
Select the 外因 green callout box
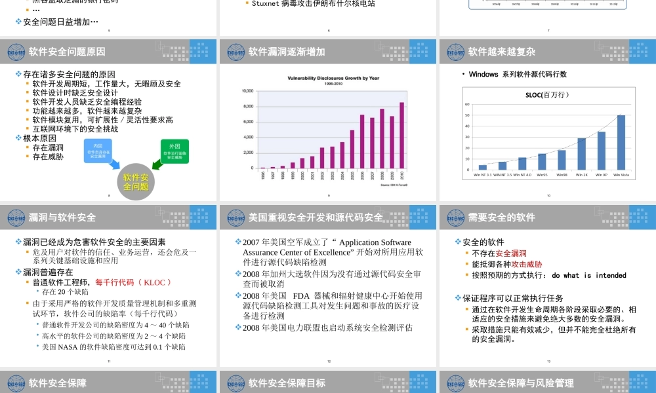click(x=174, y=149)
